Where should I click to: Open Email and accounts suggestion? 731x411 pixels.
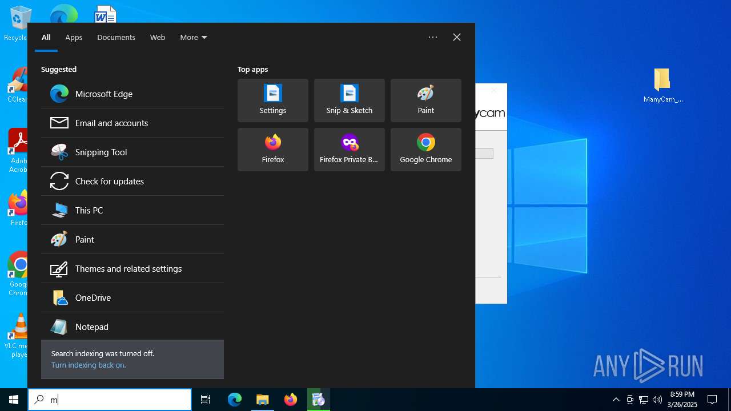coord(132,123)
